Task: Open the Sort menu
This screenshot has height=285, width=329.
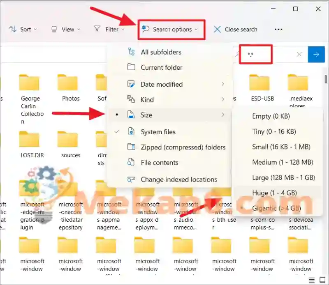Action: pos(23,29)
